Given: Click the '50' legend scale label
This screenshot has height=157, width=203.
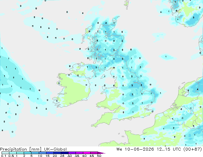Looking at the screenshot, I should (x=99, y=156).
